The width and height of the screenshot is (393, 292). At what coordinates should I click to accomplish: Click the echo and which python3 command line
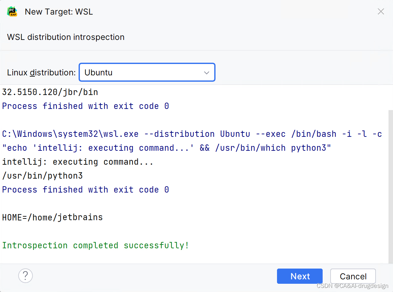(167, 148)
